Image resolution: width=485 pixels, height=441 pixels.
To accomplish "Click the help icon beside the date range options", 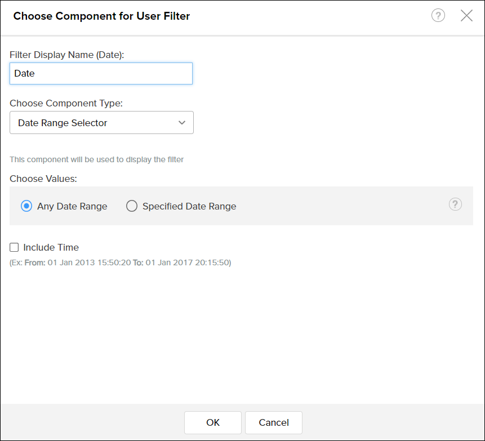I will point(455,204).
